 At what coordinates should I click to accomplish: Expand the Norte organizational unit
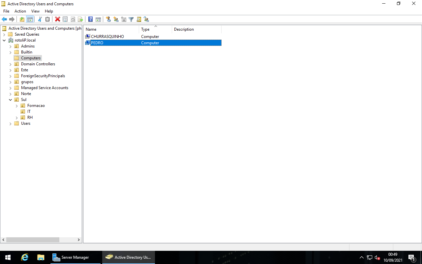[10, 93]
